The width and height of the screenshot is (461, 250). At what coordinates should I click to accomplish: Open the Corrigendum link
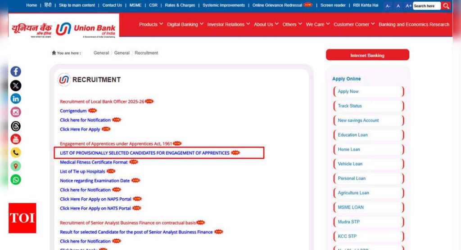73,111
